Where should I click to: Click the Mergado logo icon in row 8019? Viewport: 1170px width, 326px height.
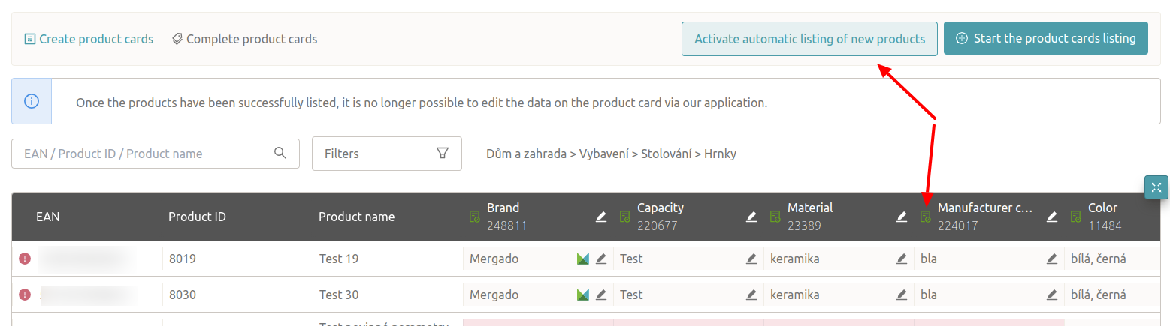point(582,259)
